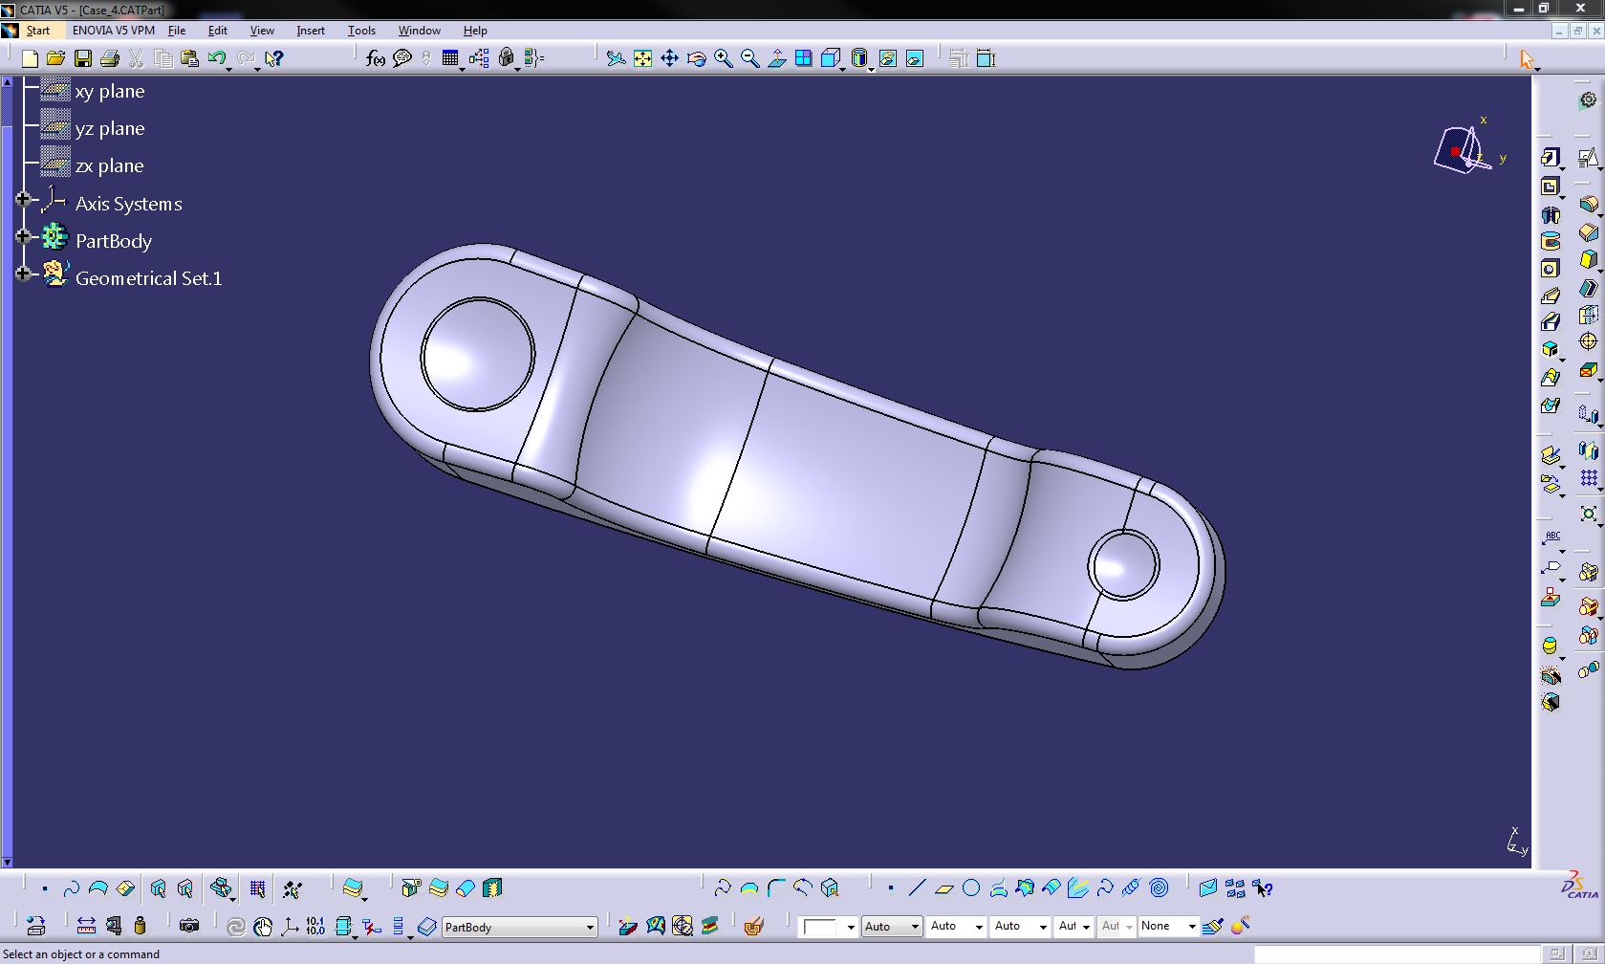Expand the PartBody tree node
1605x964 pixels.
(x=24, y=236)
